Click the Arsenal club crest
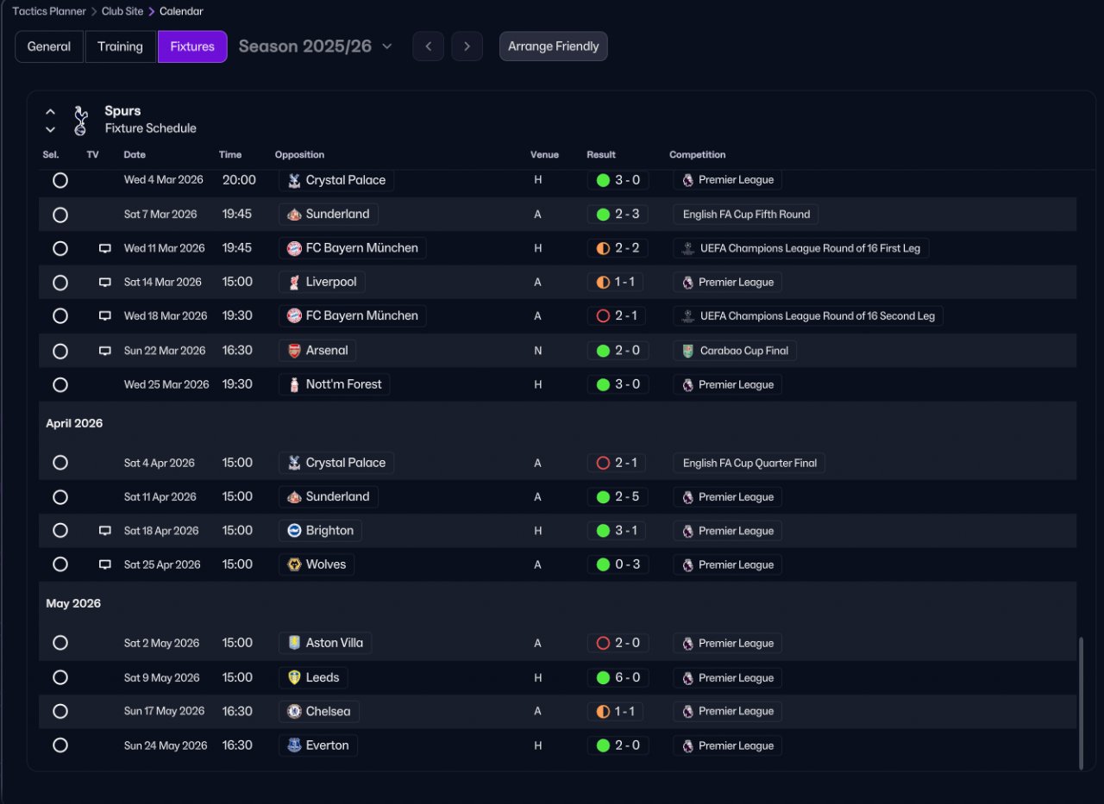Screen dimensions: 1104x804 pos(294,351)
